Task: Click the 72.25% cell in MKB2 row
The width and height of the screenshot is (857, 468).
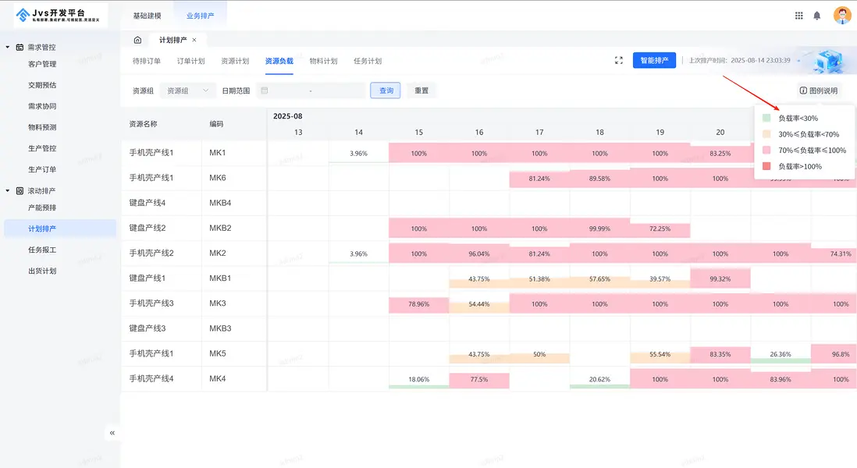Action: click(x=660, y=229)
